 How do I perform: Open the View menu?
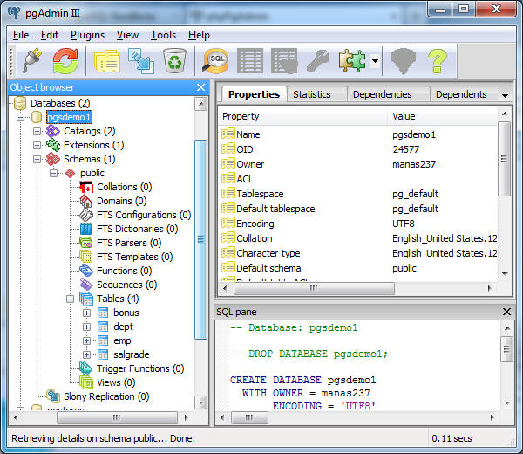click(127, 35)
